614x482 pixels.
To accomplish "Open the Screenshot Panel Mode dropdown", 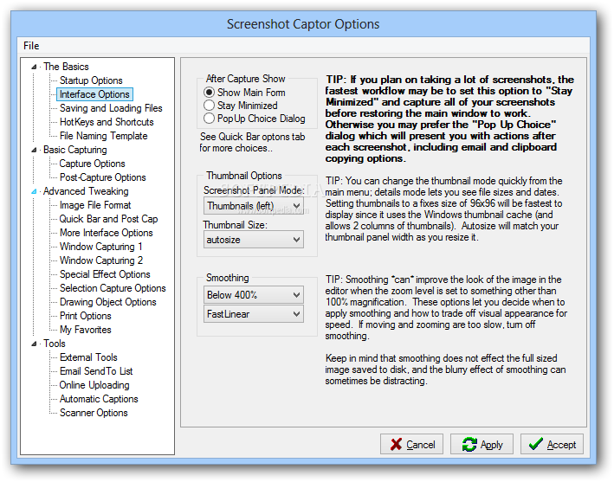I will pos(254,206).
